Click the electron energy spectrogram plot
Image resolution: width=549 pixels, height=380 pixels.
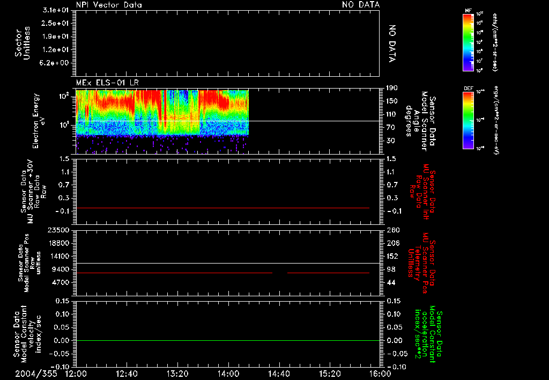point(162,121)
